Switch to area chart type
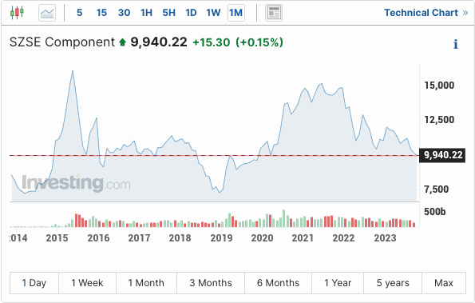This screenshot has width=475, height=303. click(47, 13)
